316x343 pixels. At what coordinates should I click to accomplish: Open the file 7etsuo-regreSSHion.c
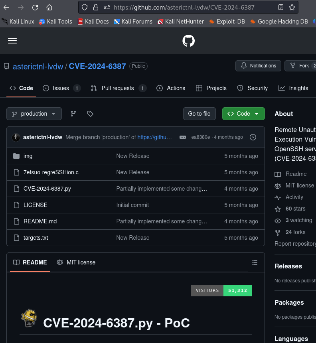coord(51,172)
